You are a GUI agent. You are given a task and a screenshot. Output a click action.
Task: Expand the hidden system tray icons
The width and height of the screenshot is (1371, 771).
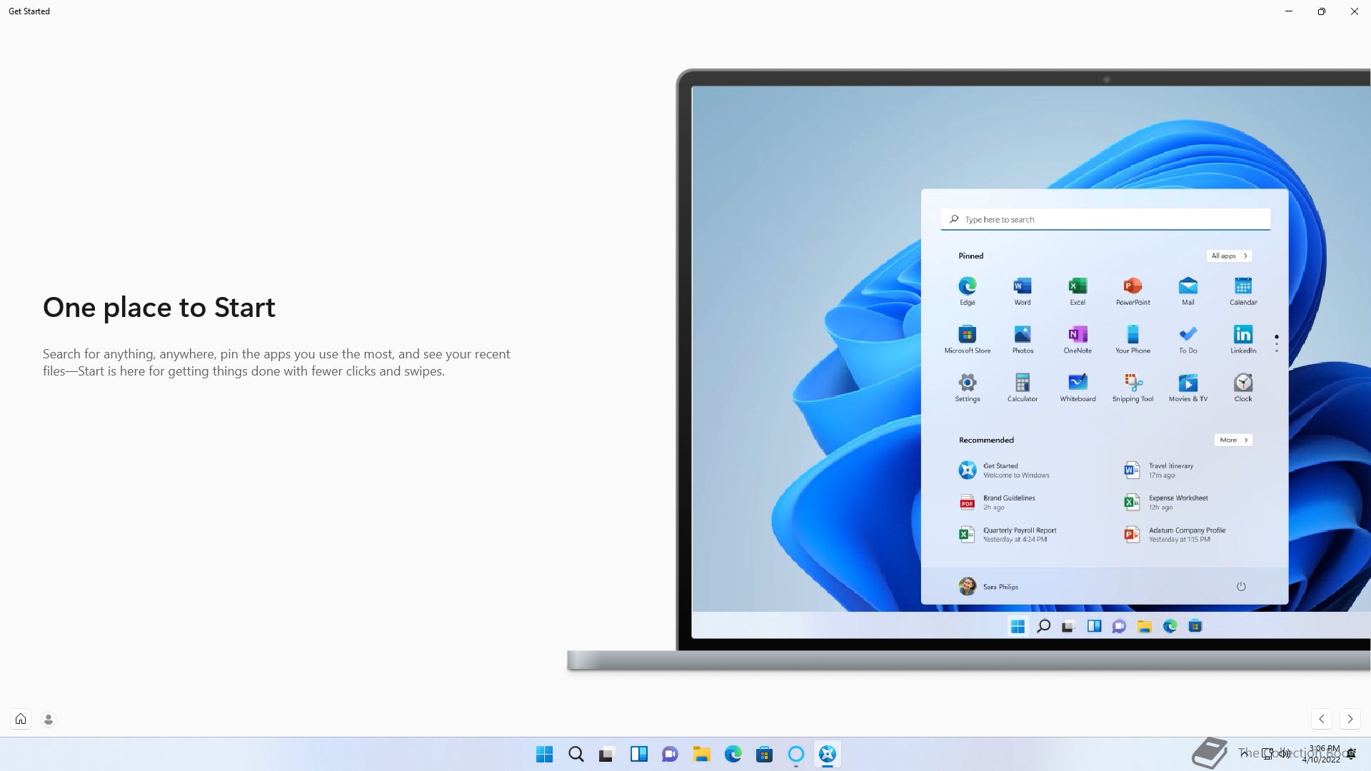[1244, 753]
